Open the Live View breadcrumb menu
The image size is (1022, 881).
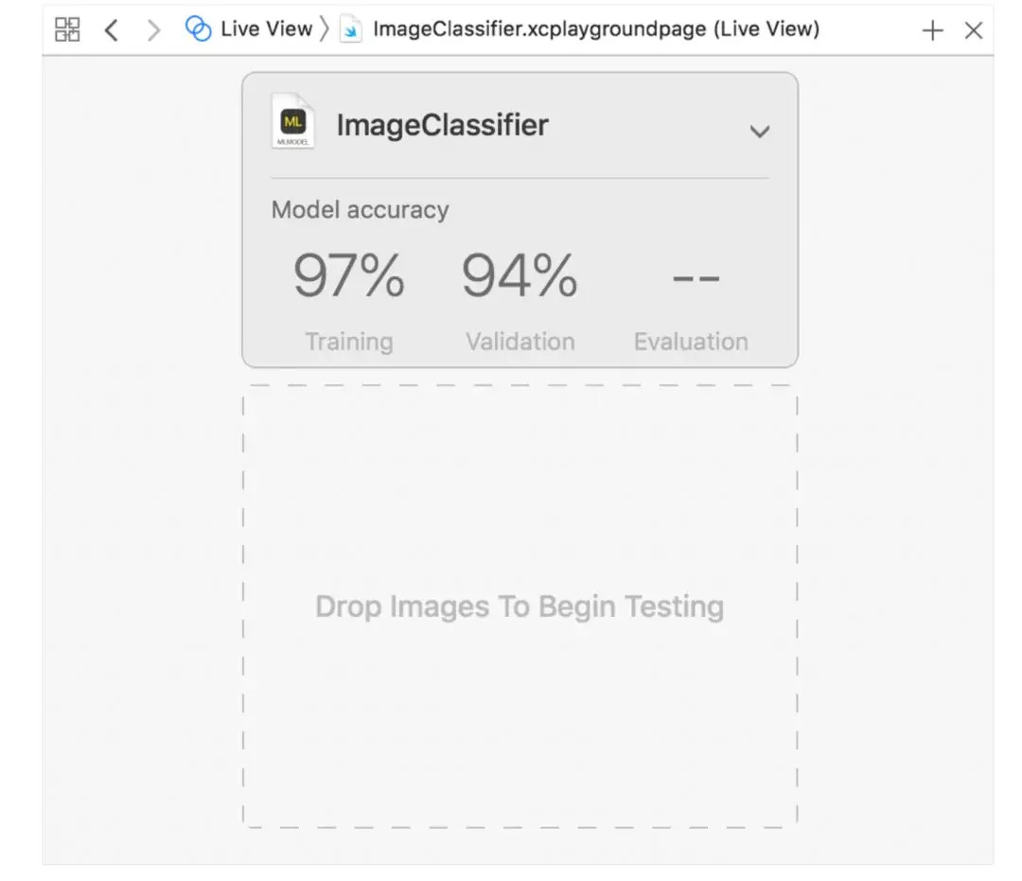[266, 29]
